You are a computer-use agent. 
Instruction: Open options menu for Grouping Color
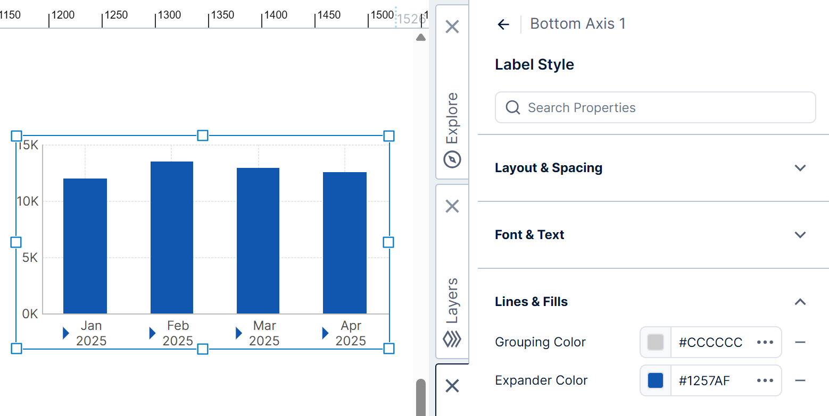(x=765, y=342)
